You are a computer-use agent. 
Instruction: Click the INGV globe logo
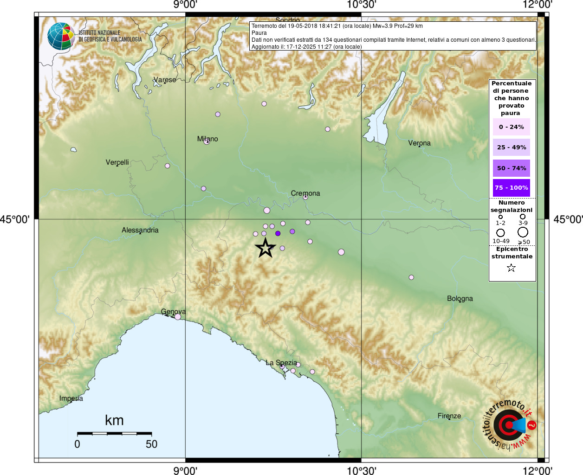(x=61, y=36)
